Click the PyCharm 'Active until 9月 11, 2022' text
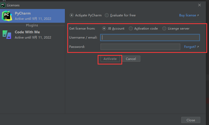Viewport: 209px width, 125px height. point(33,19)
